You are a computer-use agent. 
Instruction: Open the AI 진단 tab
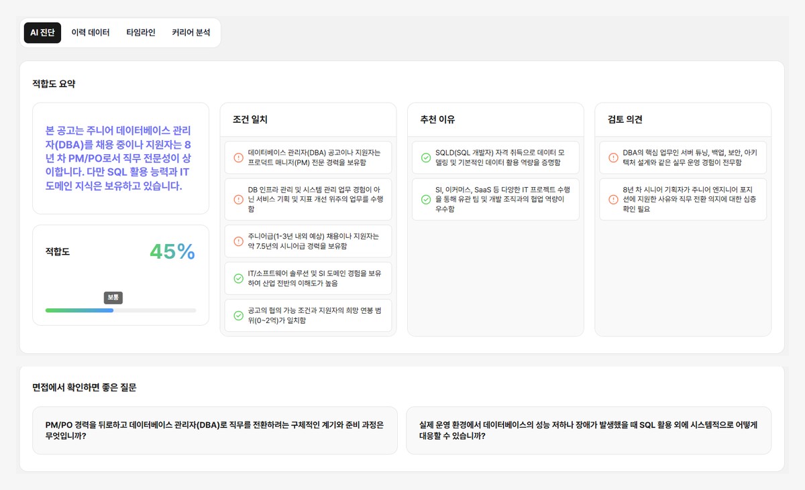pyautogui.click(x=42, y=32)
